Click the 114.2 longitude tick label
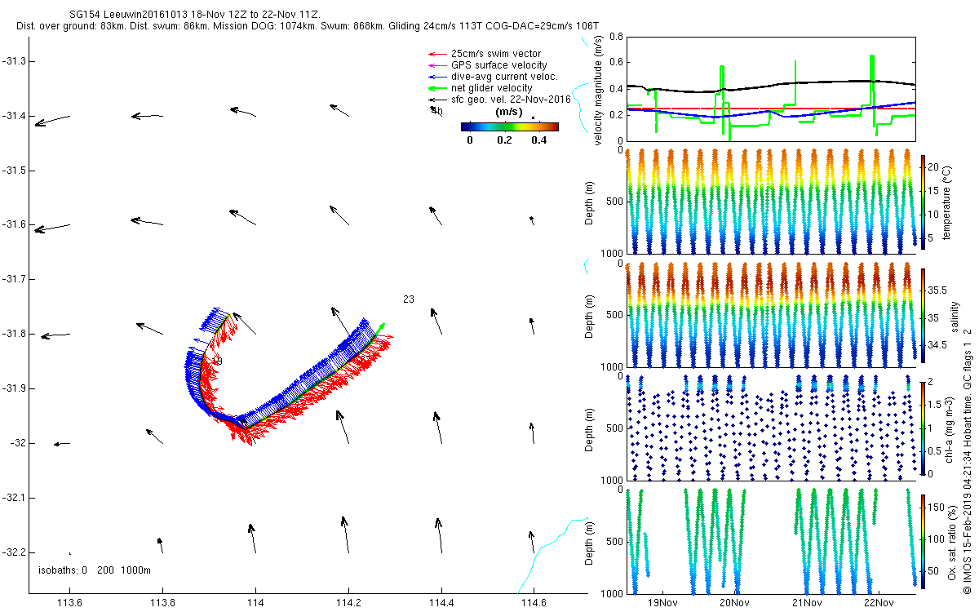 (x=348, y=603)
